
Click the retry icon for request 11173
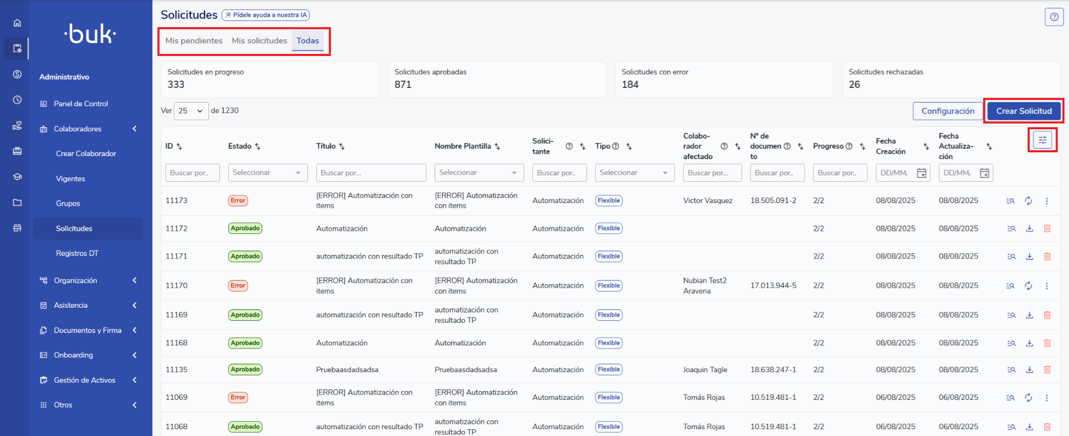[x=1029, y=201]
